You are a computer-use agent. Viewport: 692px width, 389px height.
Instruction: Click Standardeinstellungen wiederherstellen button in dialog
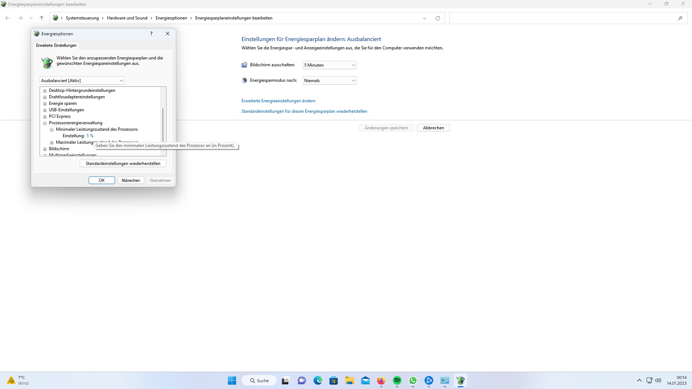(123, 164)
